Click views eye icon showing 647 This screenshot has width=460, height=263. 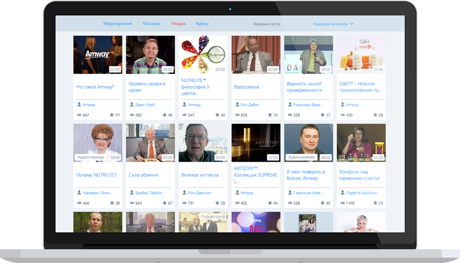79,115
